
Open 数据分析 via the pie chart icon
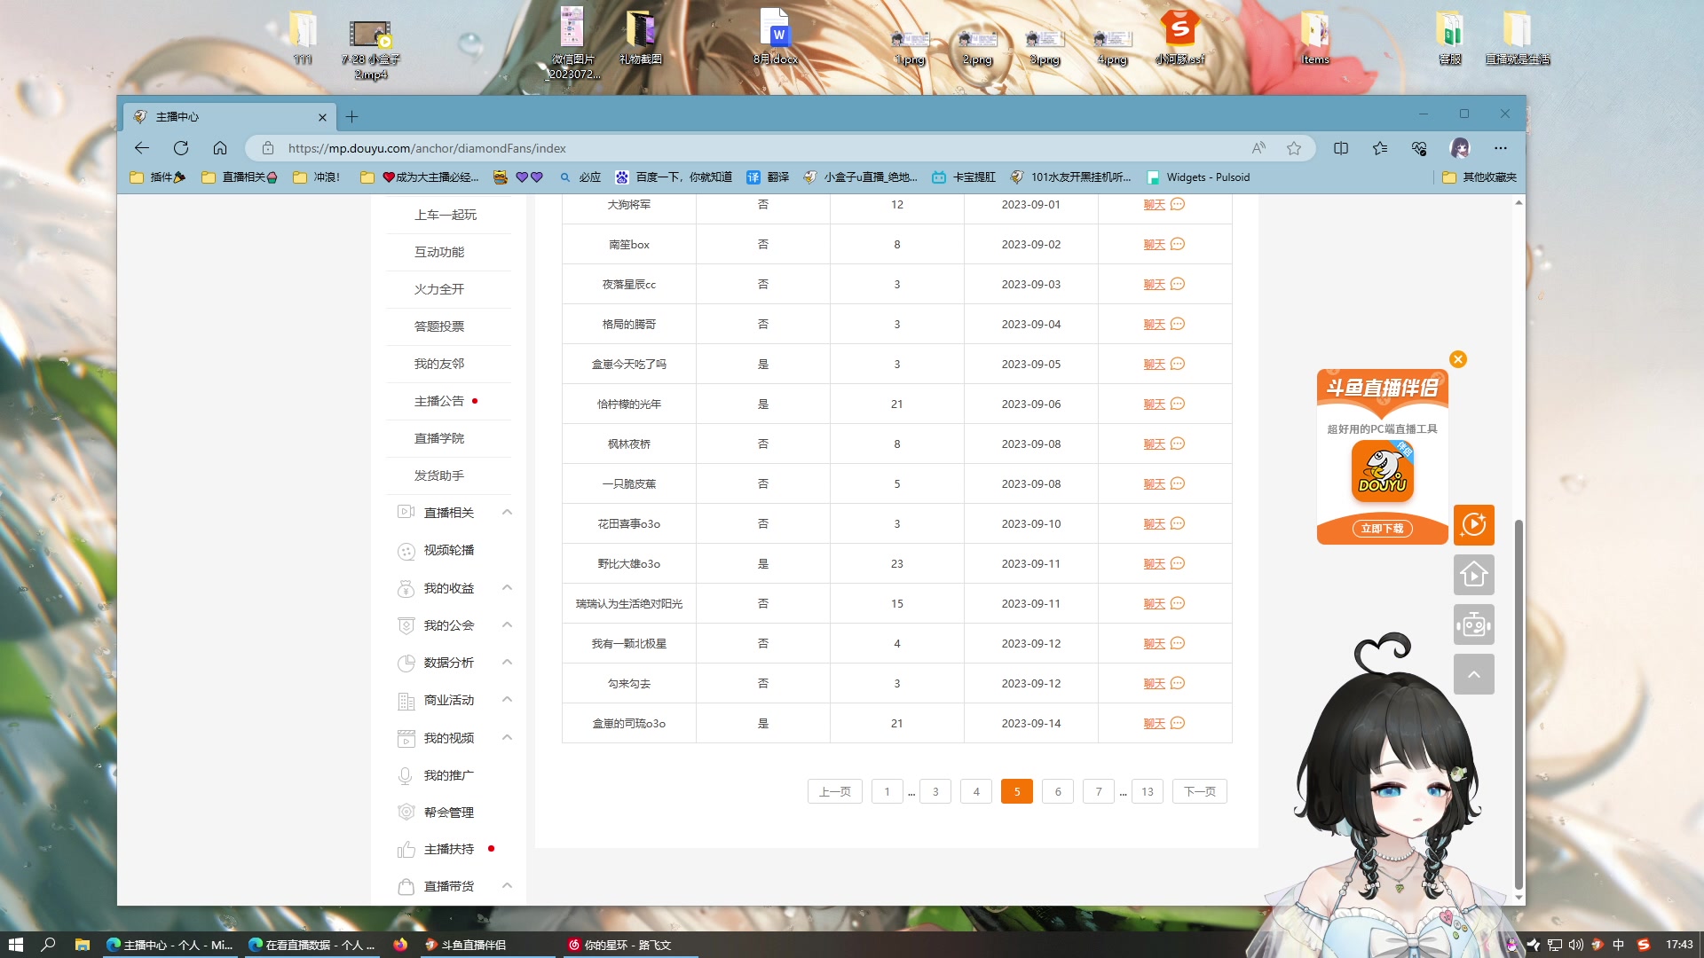tap(406, 663)
